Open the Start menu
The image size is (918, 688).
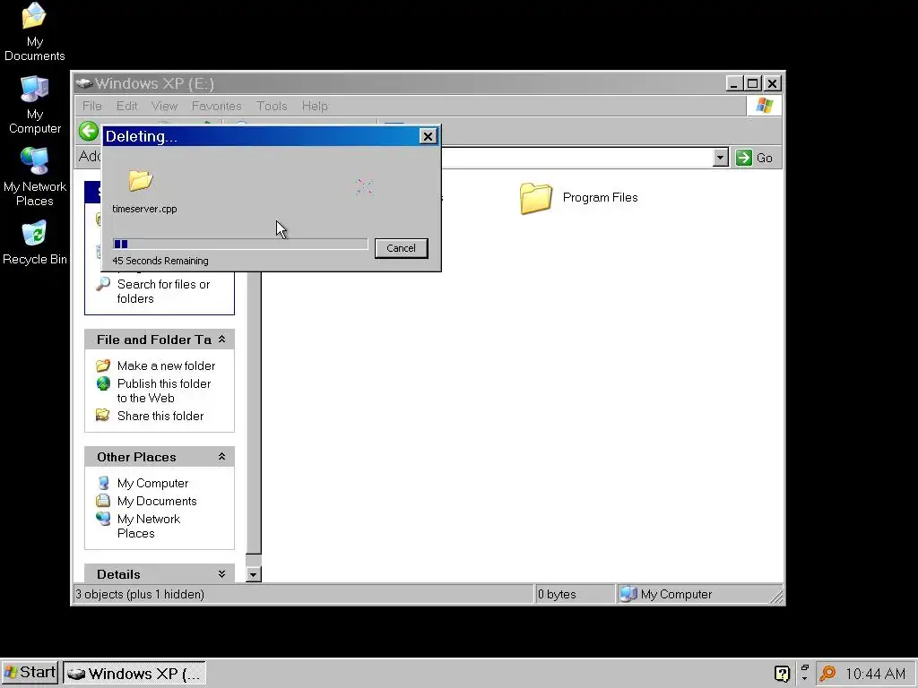pyautogui.click(x=30, y=673)
